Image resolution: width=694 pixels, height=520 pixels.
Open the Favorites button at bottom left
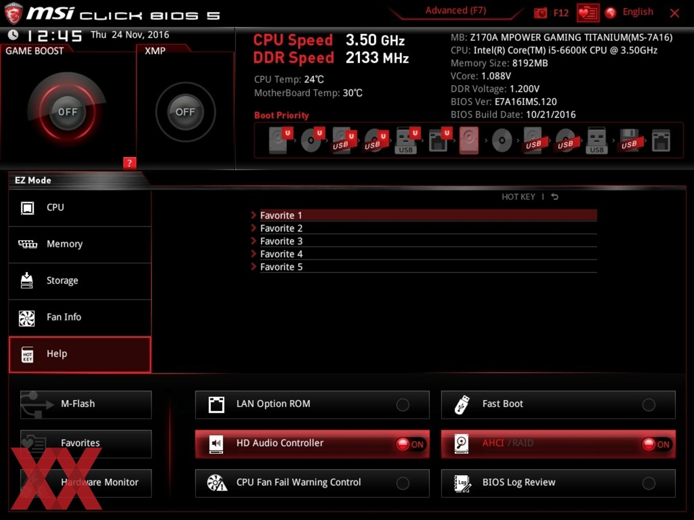click(x=86, y=444)
